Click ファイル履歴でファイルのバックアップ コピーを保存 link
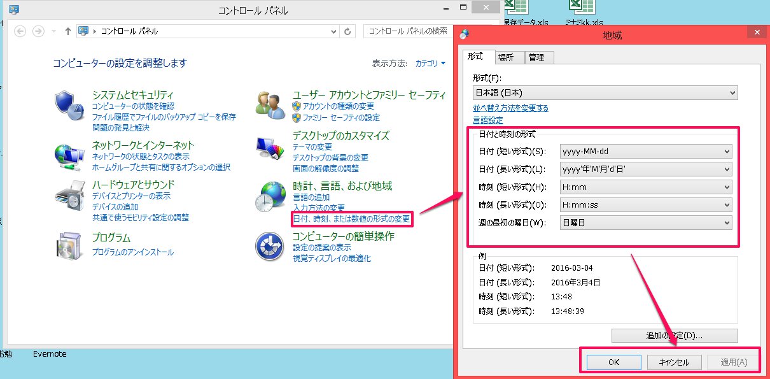Viewport: 770px width, 379px height. pos(164,117)
